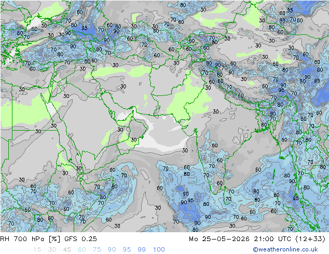Click the legend value 60 in the color scale
Image resolution: width=329 pixels, height=254 pixels.
[x=82, y=250]
